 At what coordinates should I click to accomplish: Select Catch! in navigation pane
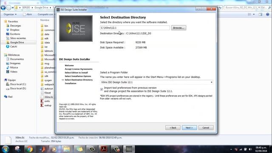(13, 46)
